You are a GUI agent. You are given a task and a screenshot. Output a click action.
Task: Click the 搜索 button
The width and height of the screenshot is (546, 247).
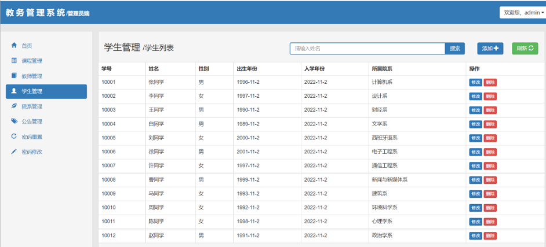tap(455, 49)
